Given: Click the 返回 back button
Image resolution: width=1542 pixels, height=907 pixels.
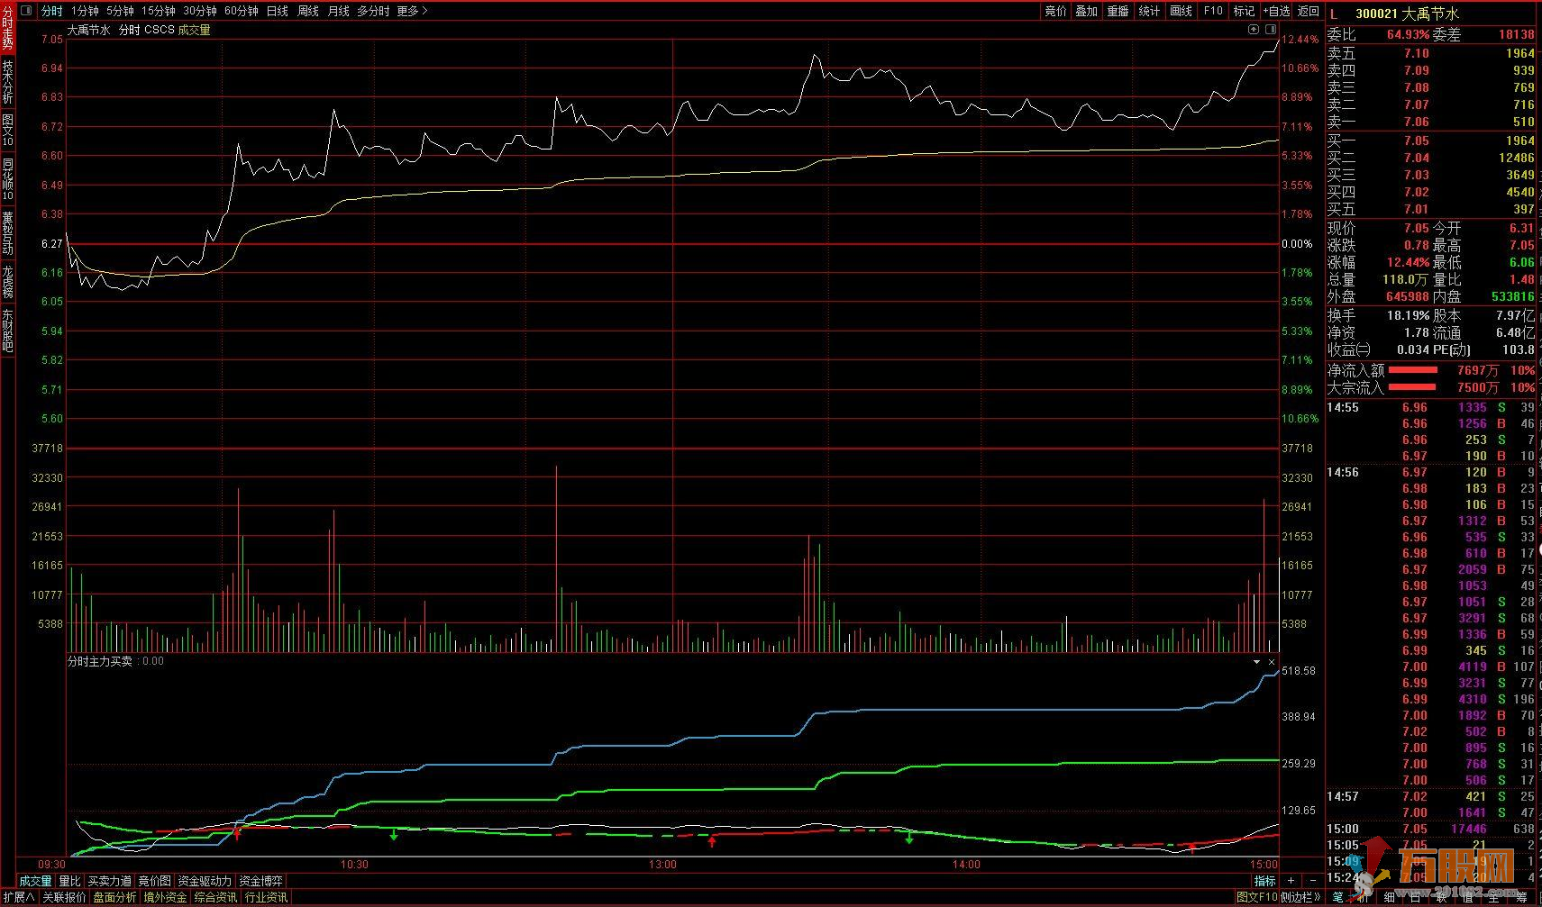Looking at the screenshot, I should (1308, 11).
